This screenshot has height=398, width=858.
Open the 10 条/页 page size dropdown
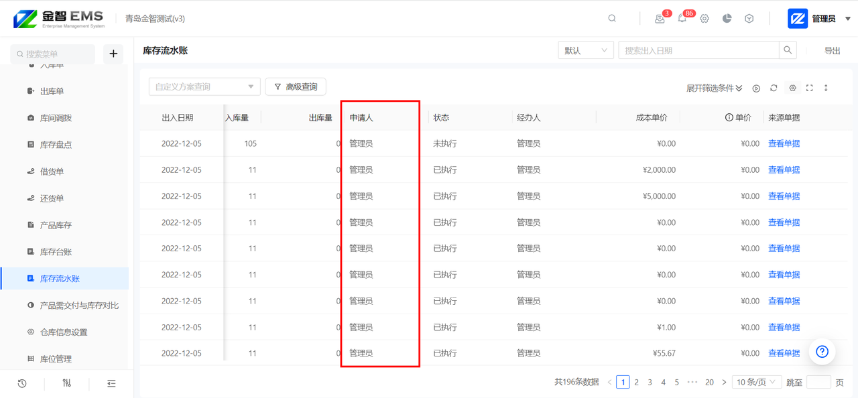[756, 382]
